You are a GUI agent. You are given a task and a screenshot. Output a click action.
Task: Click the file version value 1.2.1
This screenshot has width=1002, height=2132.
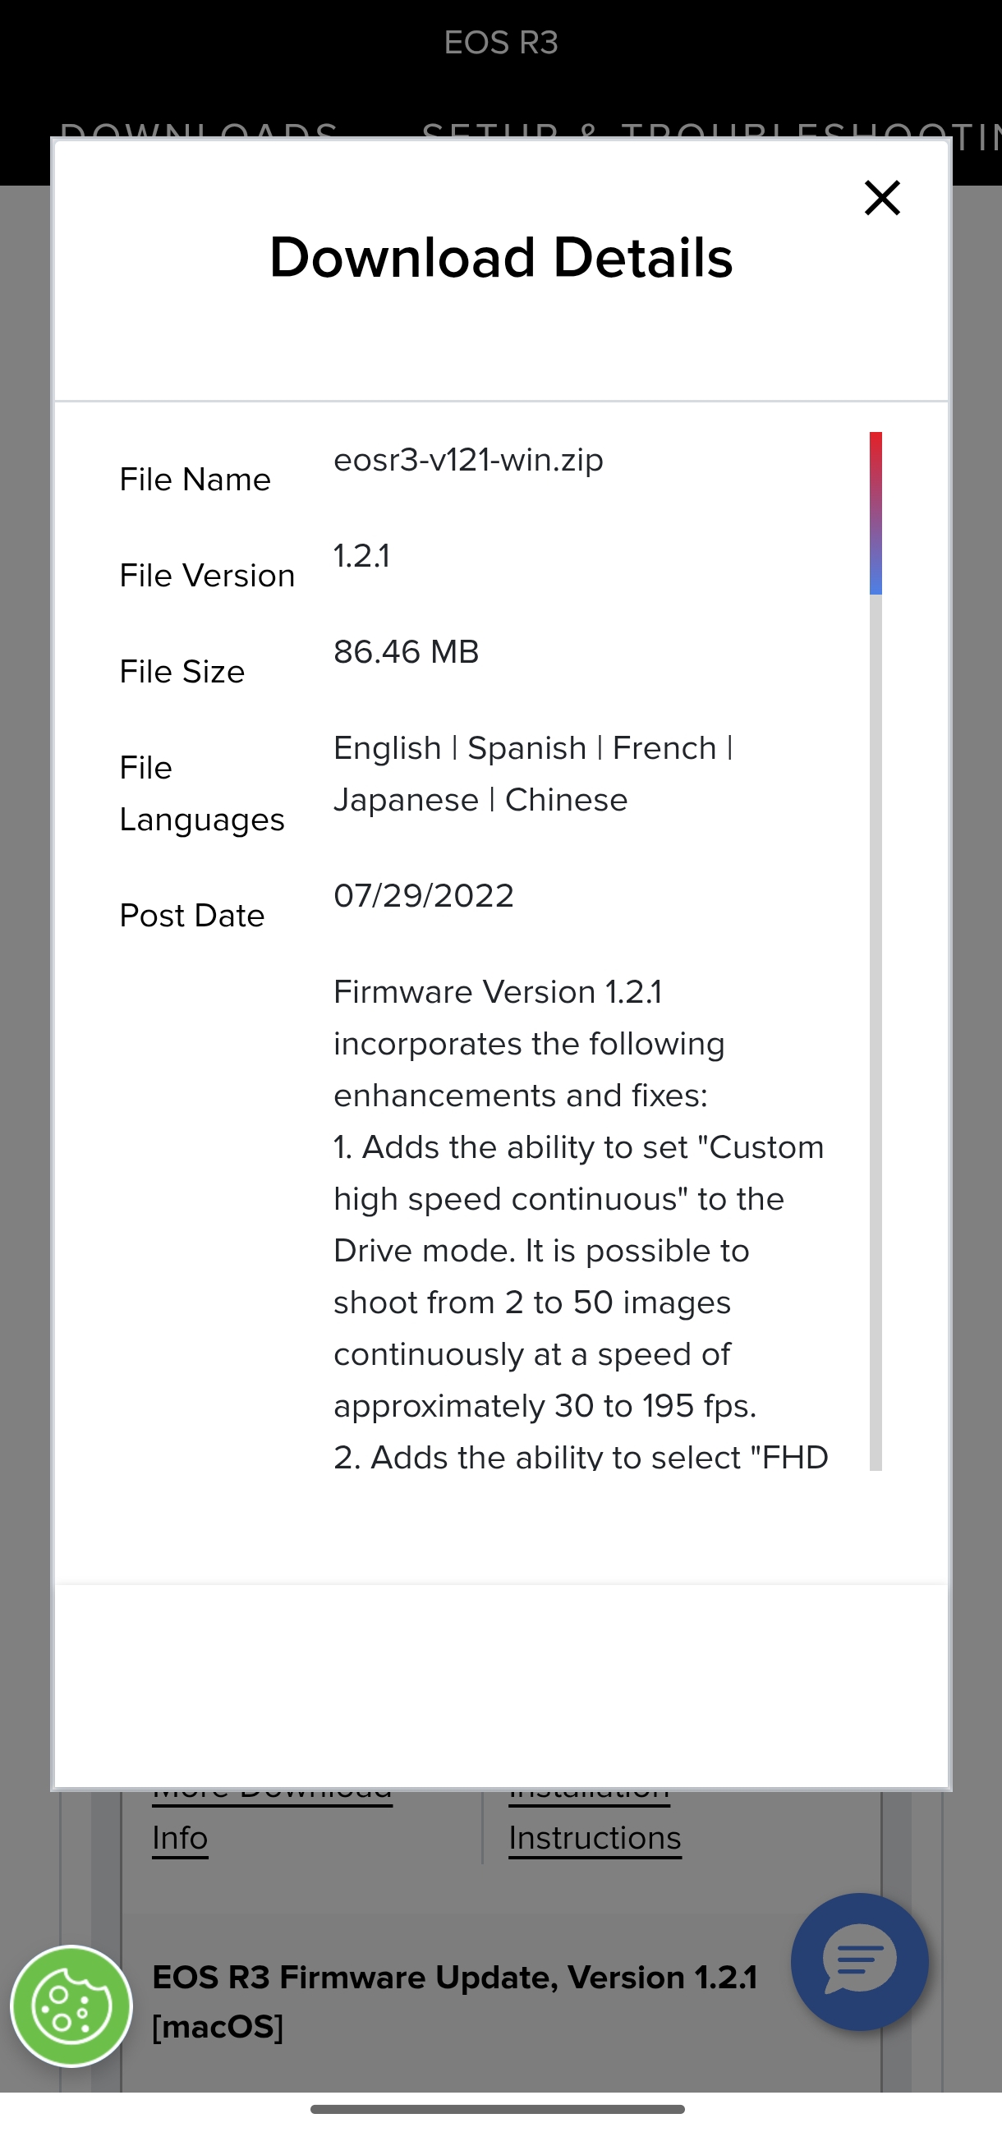[361, 556]
